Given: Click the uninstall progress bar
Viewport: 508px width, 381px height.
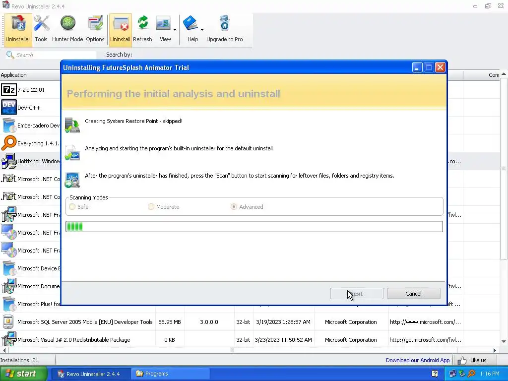Looking at the screenshot, I should [x=254, y=226].
